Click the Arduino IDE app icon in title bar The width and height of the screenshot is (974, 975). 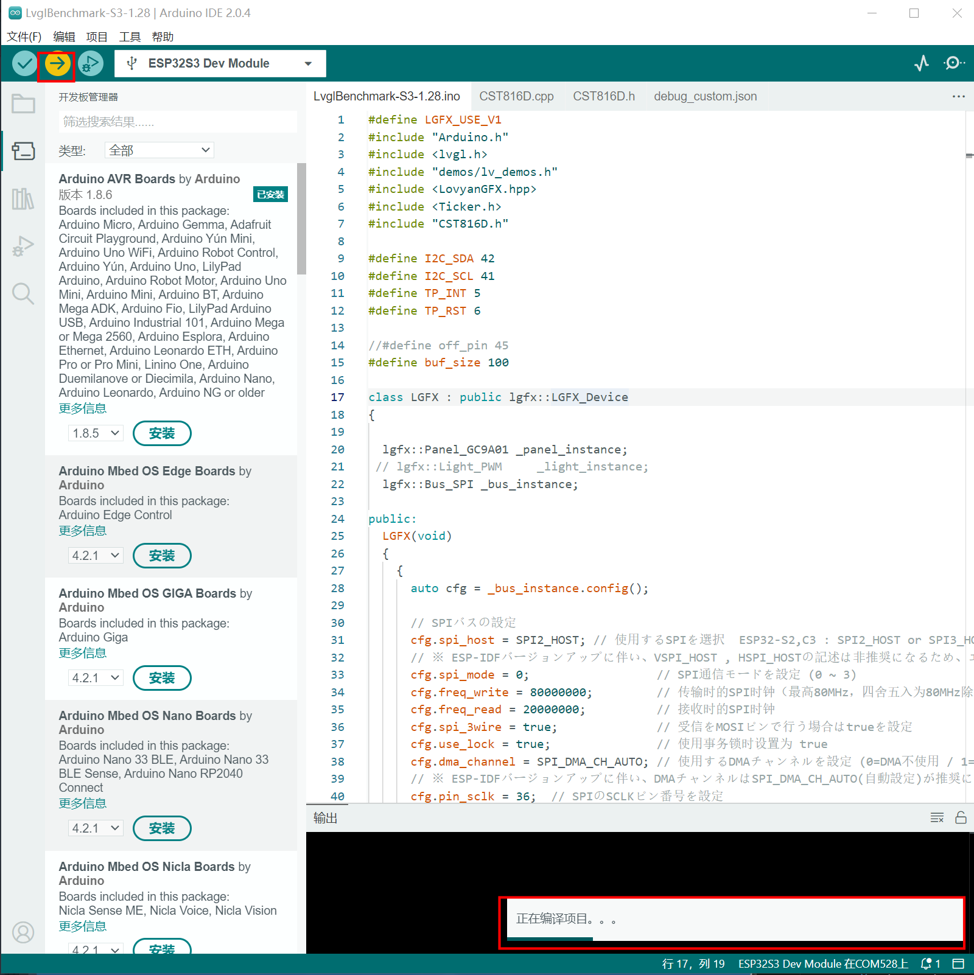15,13
